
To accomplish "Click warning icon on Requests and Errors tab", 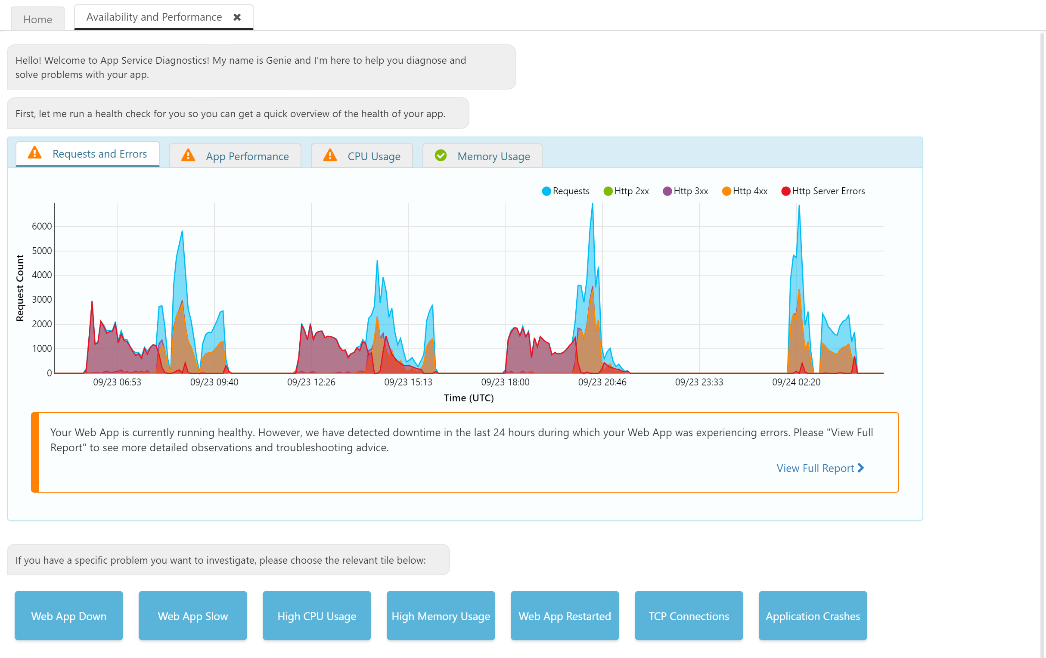I will tap(35, 153).
